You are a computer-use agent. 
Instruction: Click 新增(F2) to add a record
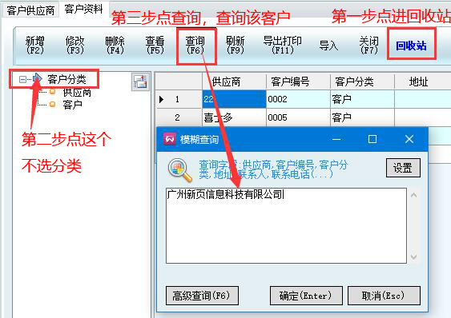(x=34, y=46)
